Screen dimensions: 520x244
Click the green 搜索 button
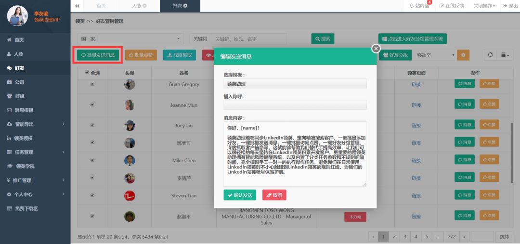click(x=323, y=39)
